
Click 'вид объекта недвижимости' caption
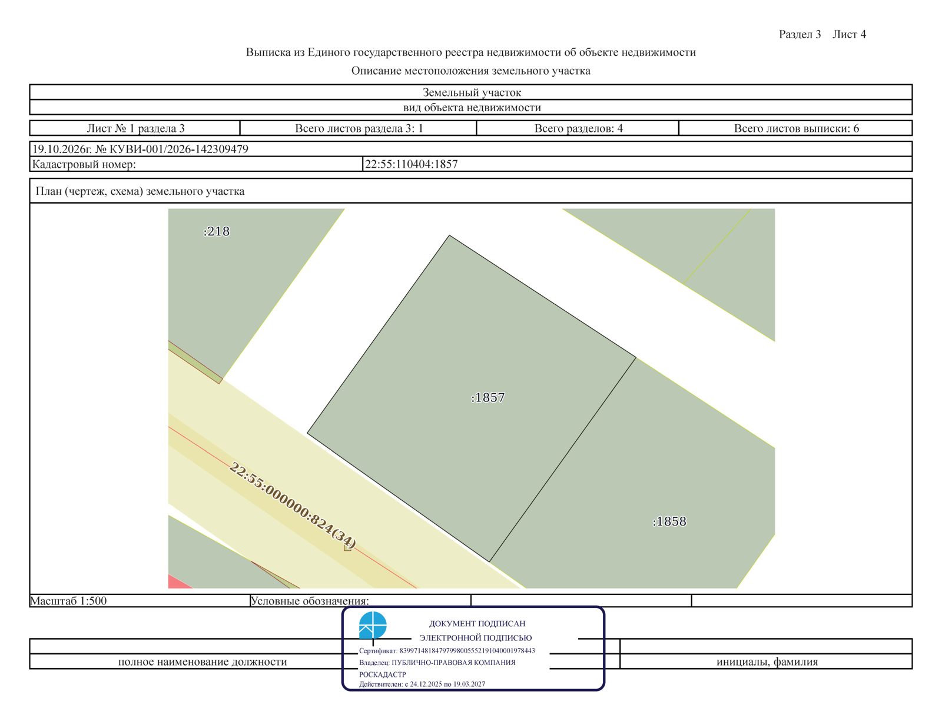472,108
